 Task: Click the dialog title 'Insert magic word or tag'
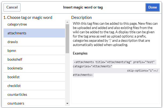pyautogui.click(x=83, y=7)
